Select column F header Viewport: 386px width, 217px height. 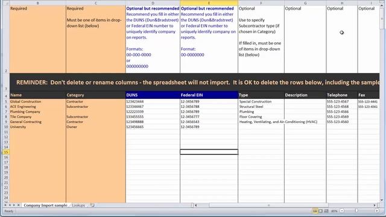coord(261,3)
